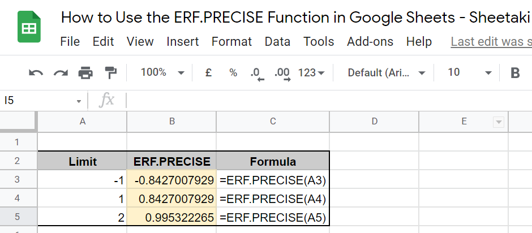This screenshot has width=532, height=233.
Task: Click the Undo arrow icon
Action: 36,73
